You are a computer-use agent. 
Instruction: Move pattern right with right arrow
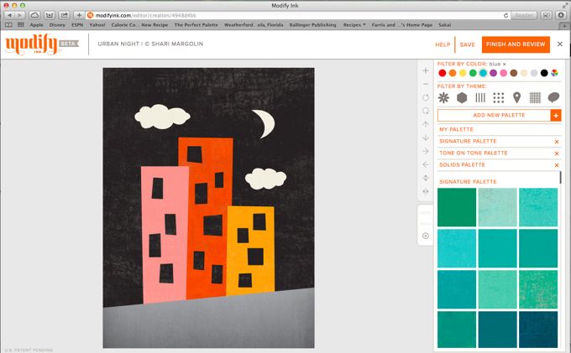pos(426,151)
